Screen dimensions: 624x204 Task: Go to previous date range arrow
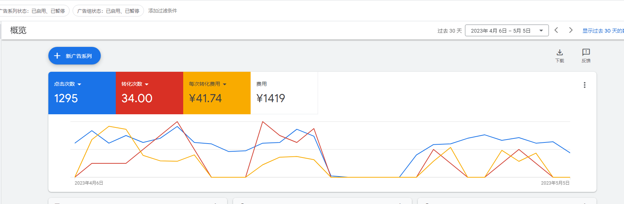[x=556, y=30]
